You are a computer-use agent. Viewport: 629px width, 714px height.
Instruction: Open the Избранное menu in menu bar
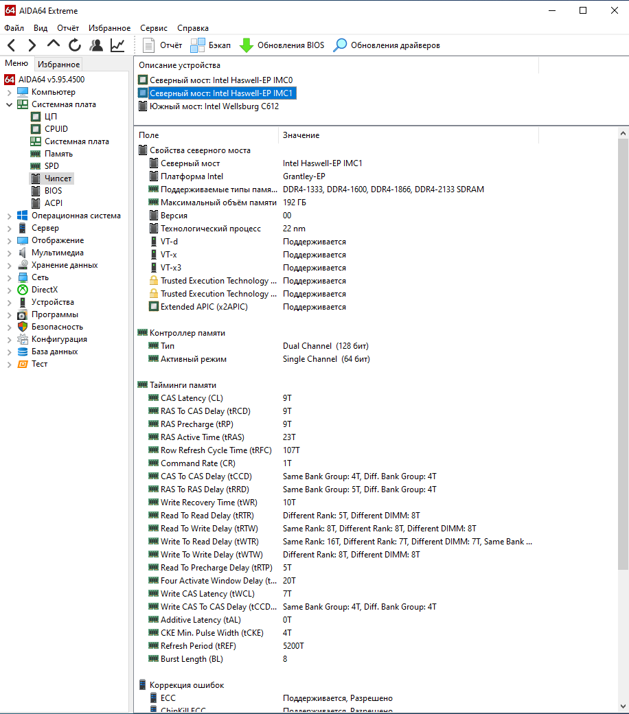pos(109,27)
